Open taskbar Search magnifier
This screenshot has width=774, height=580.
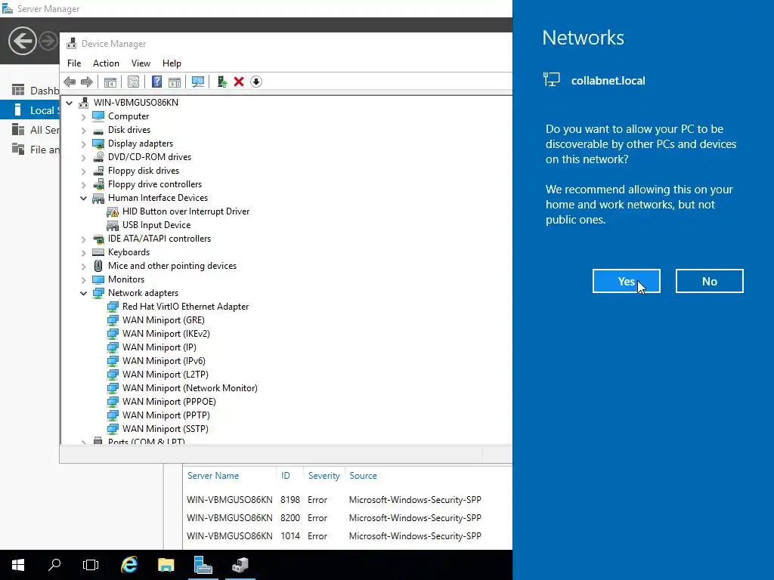[x=54, y=565]
